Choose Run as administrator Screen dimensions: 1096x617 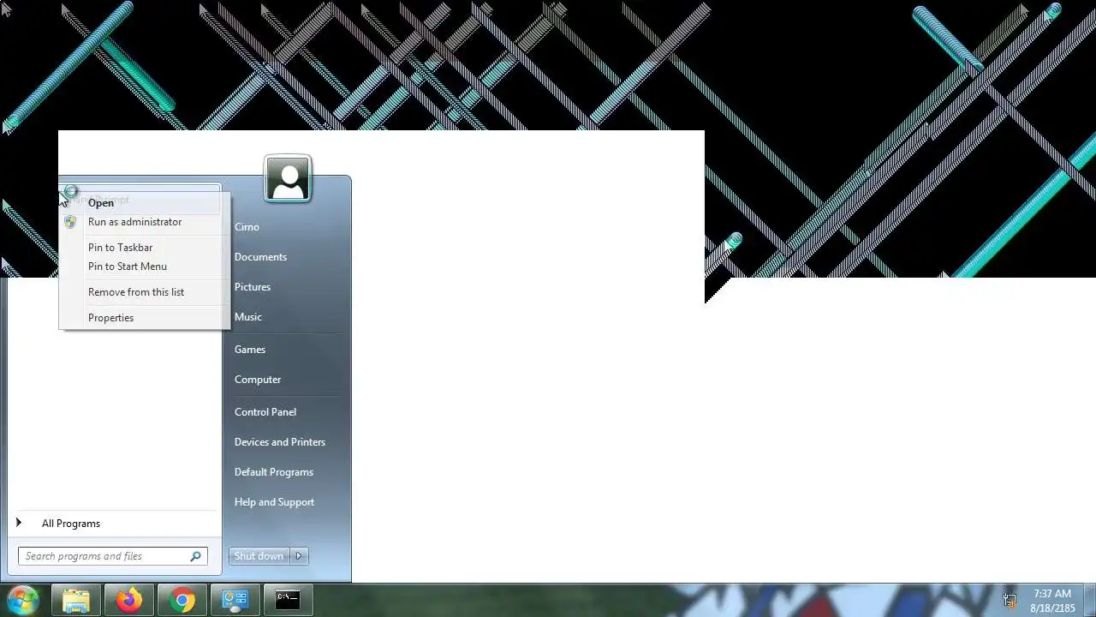pos(144,222)
